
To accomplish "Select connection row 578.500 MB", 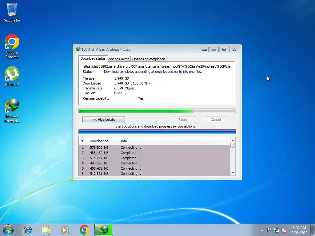I will 154,147.
